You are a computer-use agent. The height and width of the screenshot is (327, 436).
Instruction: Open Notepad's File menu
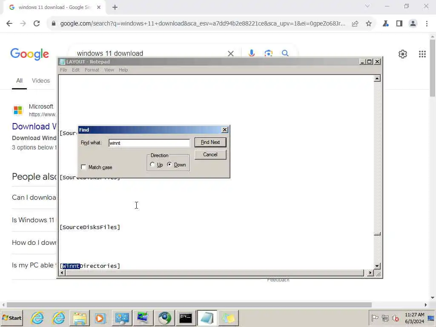(63, 70)
